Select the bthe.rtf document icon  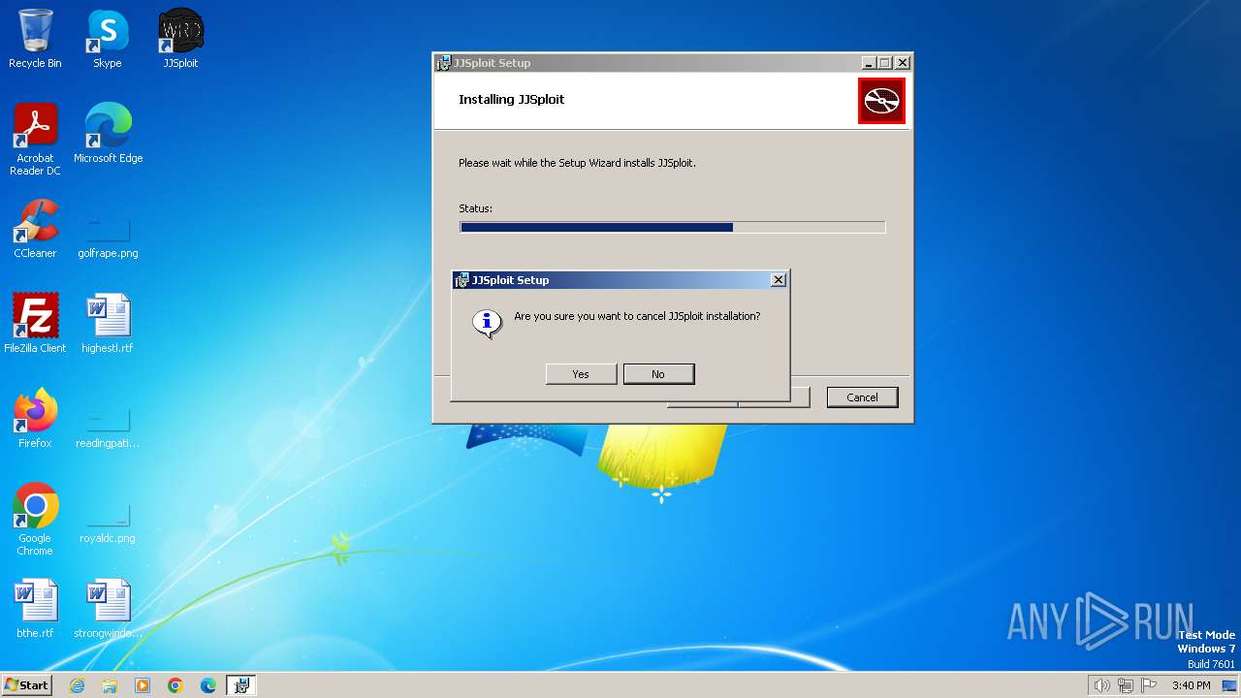pos(35,609)
